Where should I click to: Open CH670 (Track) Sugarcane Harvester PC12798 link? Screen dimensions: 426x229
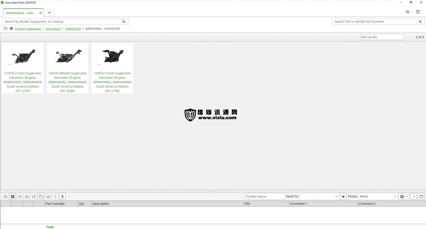112,82
